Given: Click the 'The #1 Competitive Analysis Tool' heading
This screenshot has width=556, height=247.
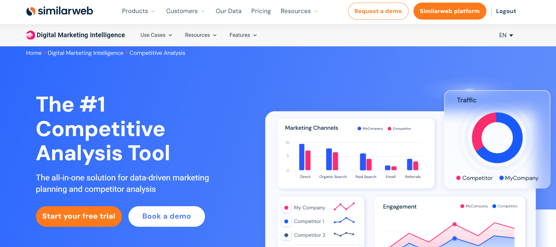Looking at the screenshot, I should coord(103,129).
